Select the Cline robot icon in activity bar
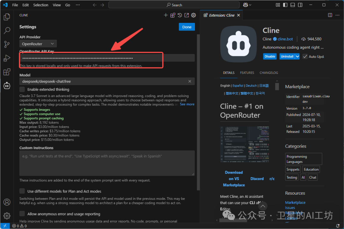Screen dimensions: 344x229 7,85
